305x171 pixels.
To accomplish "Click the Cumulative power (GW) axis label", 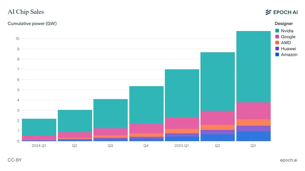I will tap(32, 23).
